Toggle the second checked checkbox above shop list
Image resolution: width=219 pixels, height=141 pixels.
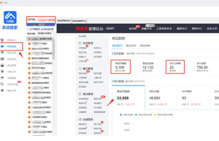43,29
